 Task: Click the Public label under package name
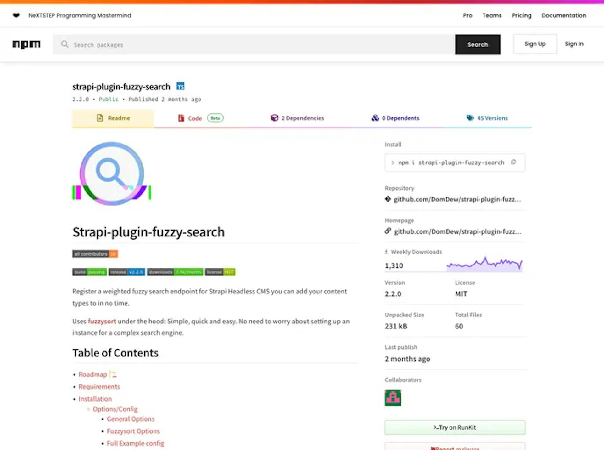click(109, 99)
